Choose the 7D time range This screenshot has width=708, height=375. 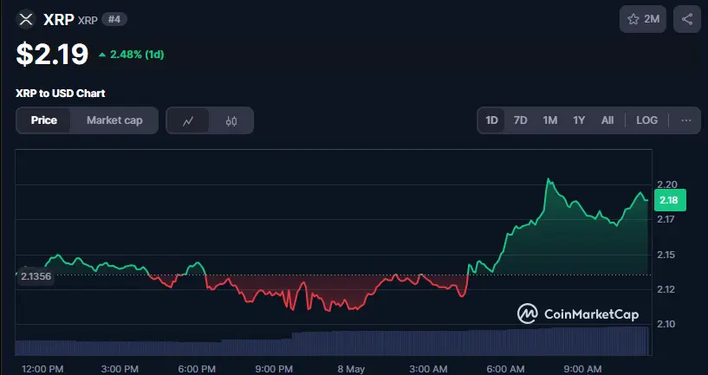[520, 120]
